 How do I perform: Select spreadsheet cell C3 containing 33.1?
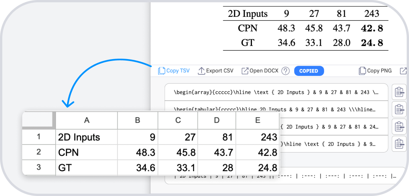coord(178,167)
